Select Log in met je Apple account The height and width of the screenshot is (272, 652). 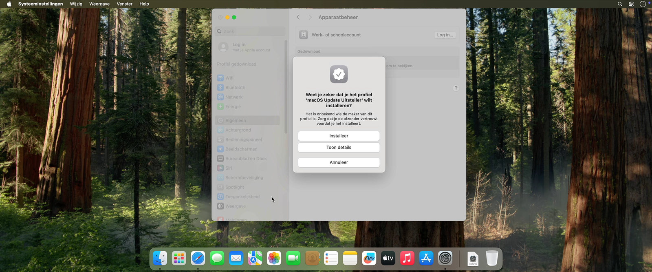tap(250, 47)
